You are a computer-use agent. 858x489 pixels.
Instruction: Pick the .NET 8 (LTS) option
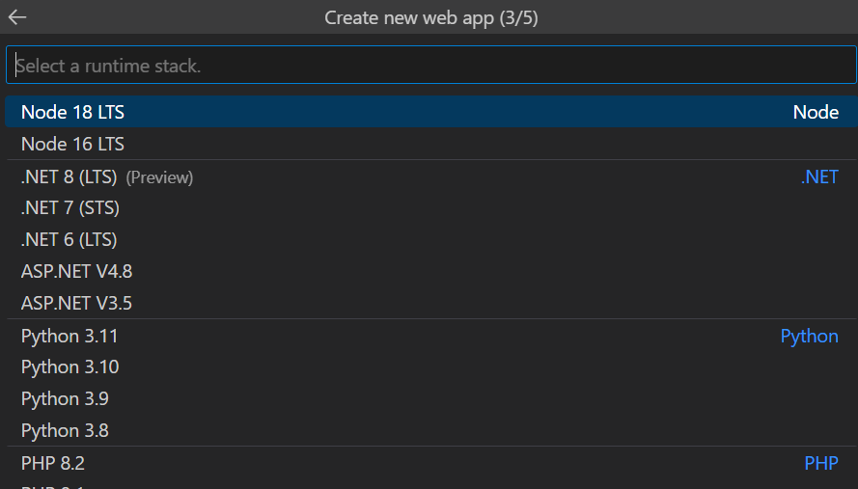point(69,177)
